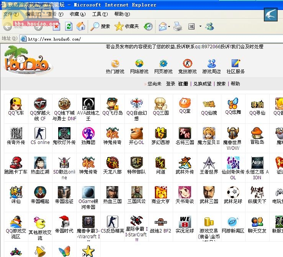
Task: Open the 战地2 BF2 forum icon
Action: click(160, 222)
